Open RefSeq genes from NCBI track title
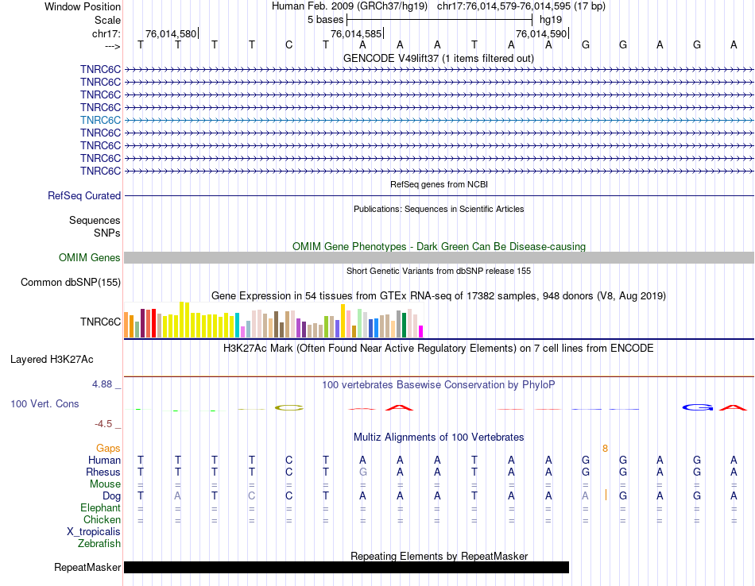The width and height of the screenshot is (755, 586). click(439, 184)
